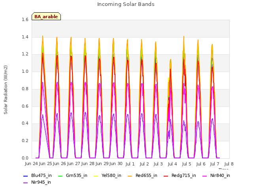Click the 0.0 y-axis tick label

25,158
